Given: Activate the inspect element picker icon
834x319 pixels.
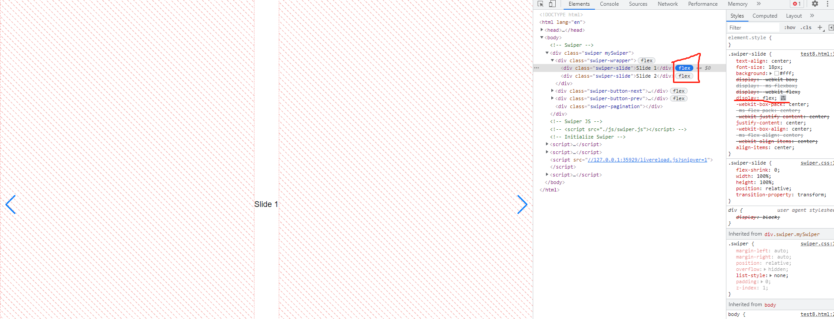Looking at the screenshot, I should click(x=541, y=4).
